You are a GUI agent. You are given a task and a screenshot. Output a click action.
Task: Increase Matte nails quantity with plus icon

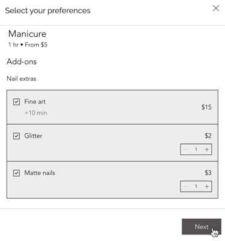(207, 187)
